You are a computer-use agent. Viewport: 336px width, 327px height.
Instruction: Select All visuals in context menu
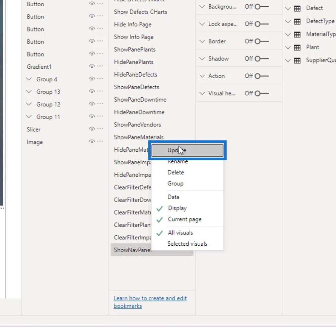pos(187,233)
